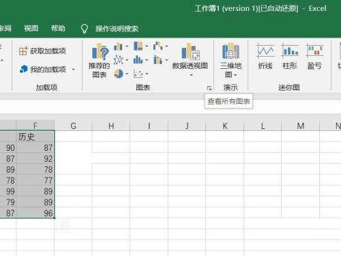Viewport: 341px width, 256px height.
Task: Open the insert line or area chart menu
Action: pos(121,60)
